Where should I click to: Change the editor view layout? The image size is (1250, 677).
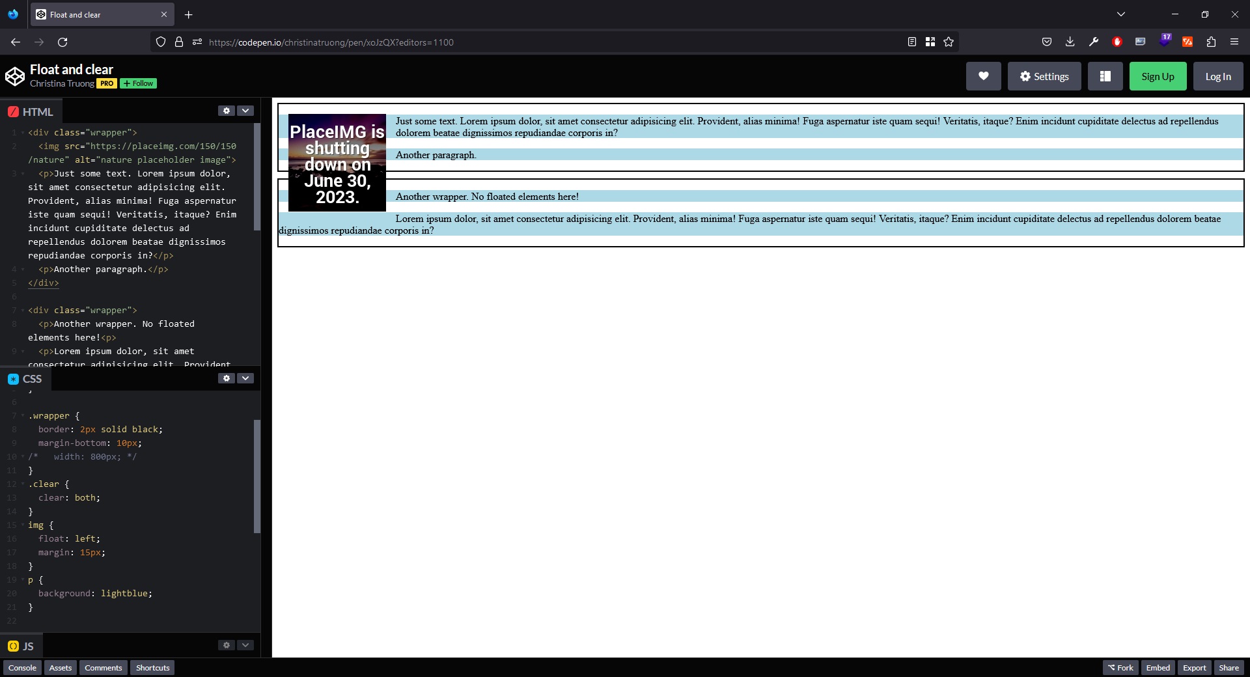click(x=1105, y=76)
